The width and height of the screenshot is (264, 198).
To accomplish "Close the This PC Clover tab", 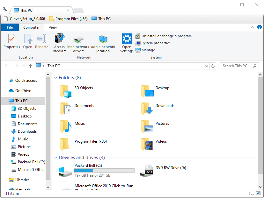I will [68, 11].
